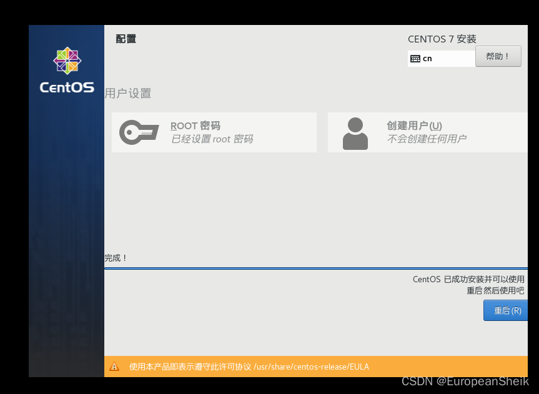This screenshot has width=539, height=394.
Task: Click the keyboard layout icon
Action: (415, 59)
